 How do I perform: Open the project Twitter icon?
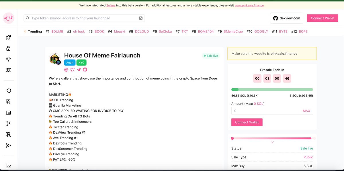[73, 70]
